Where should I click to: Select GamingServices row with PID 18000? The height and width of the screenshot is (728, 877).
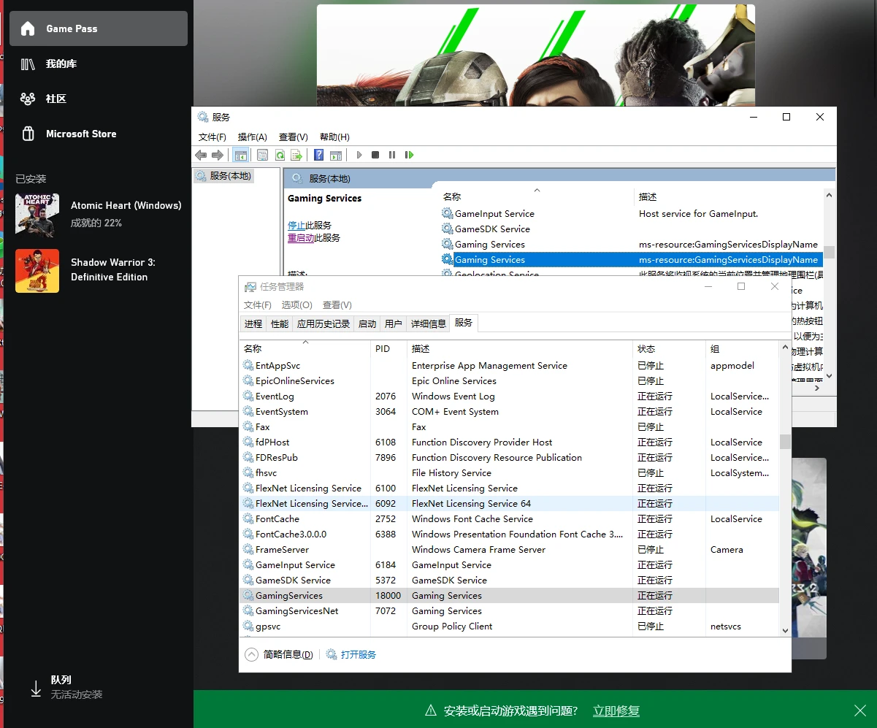pos(509,595)
